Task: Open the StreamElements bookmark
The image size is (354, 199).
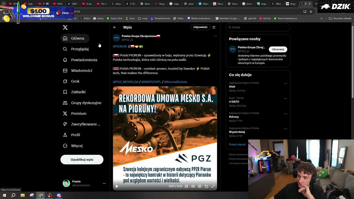Action: pos(160,19)
